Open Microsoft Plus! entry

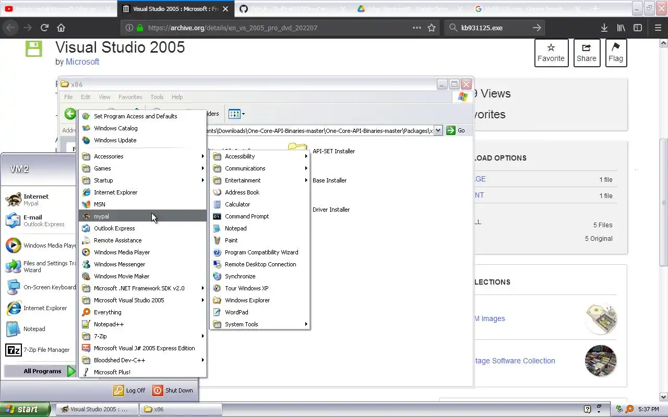tap(142, 372)
